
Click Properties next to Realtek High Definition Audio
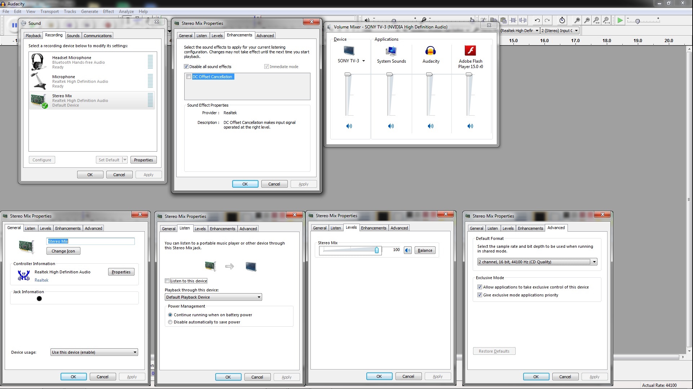(121, 272)
